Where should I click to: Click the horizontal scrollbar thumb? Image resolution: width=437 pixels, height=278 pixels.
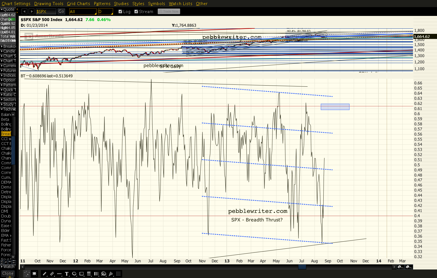tap(302, 267)
